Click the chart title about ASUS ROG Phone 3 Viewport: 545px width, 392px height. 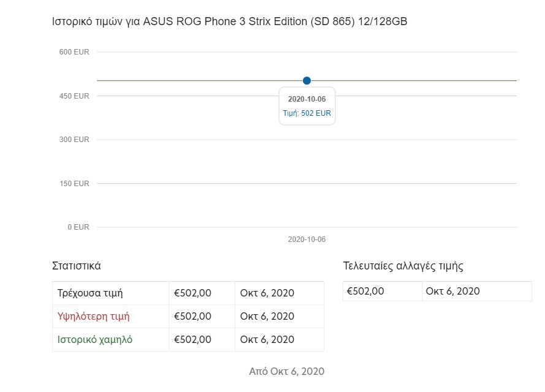229,21
